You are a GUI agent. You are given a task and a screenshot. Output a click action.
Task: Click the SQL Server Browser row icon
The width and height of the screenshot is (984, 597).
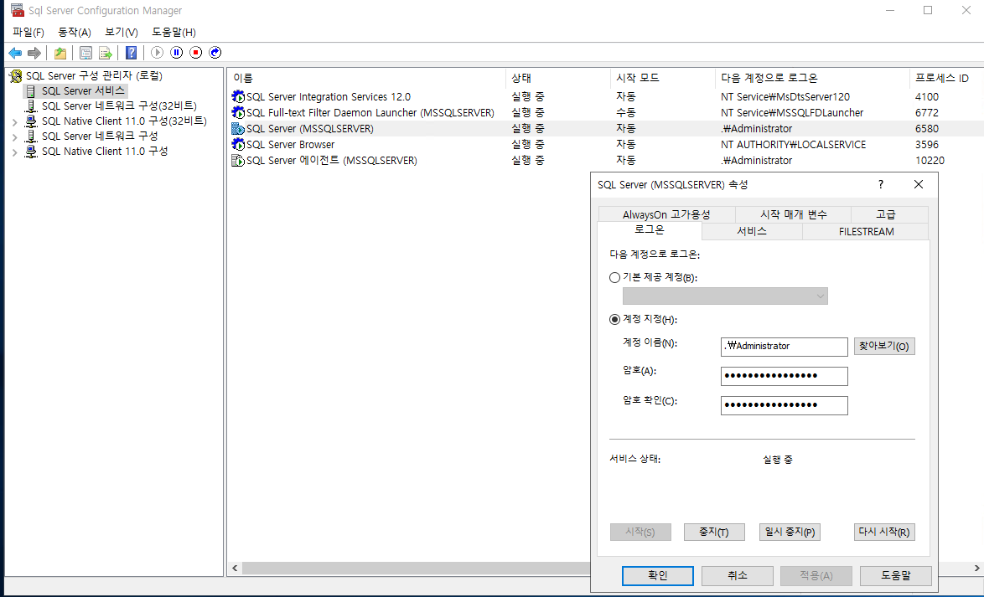tap(238, 144)
